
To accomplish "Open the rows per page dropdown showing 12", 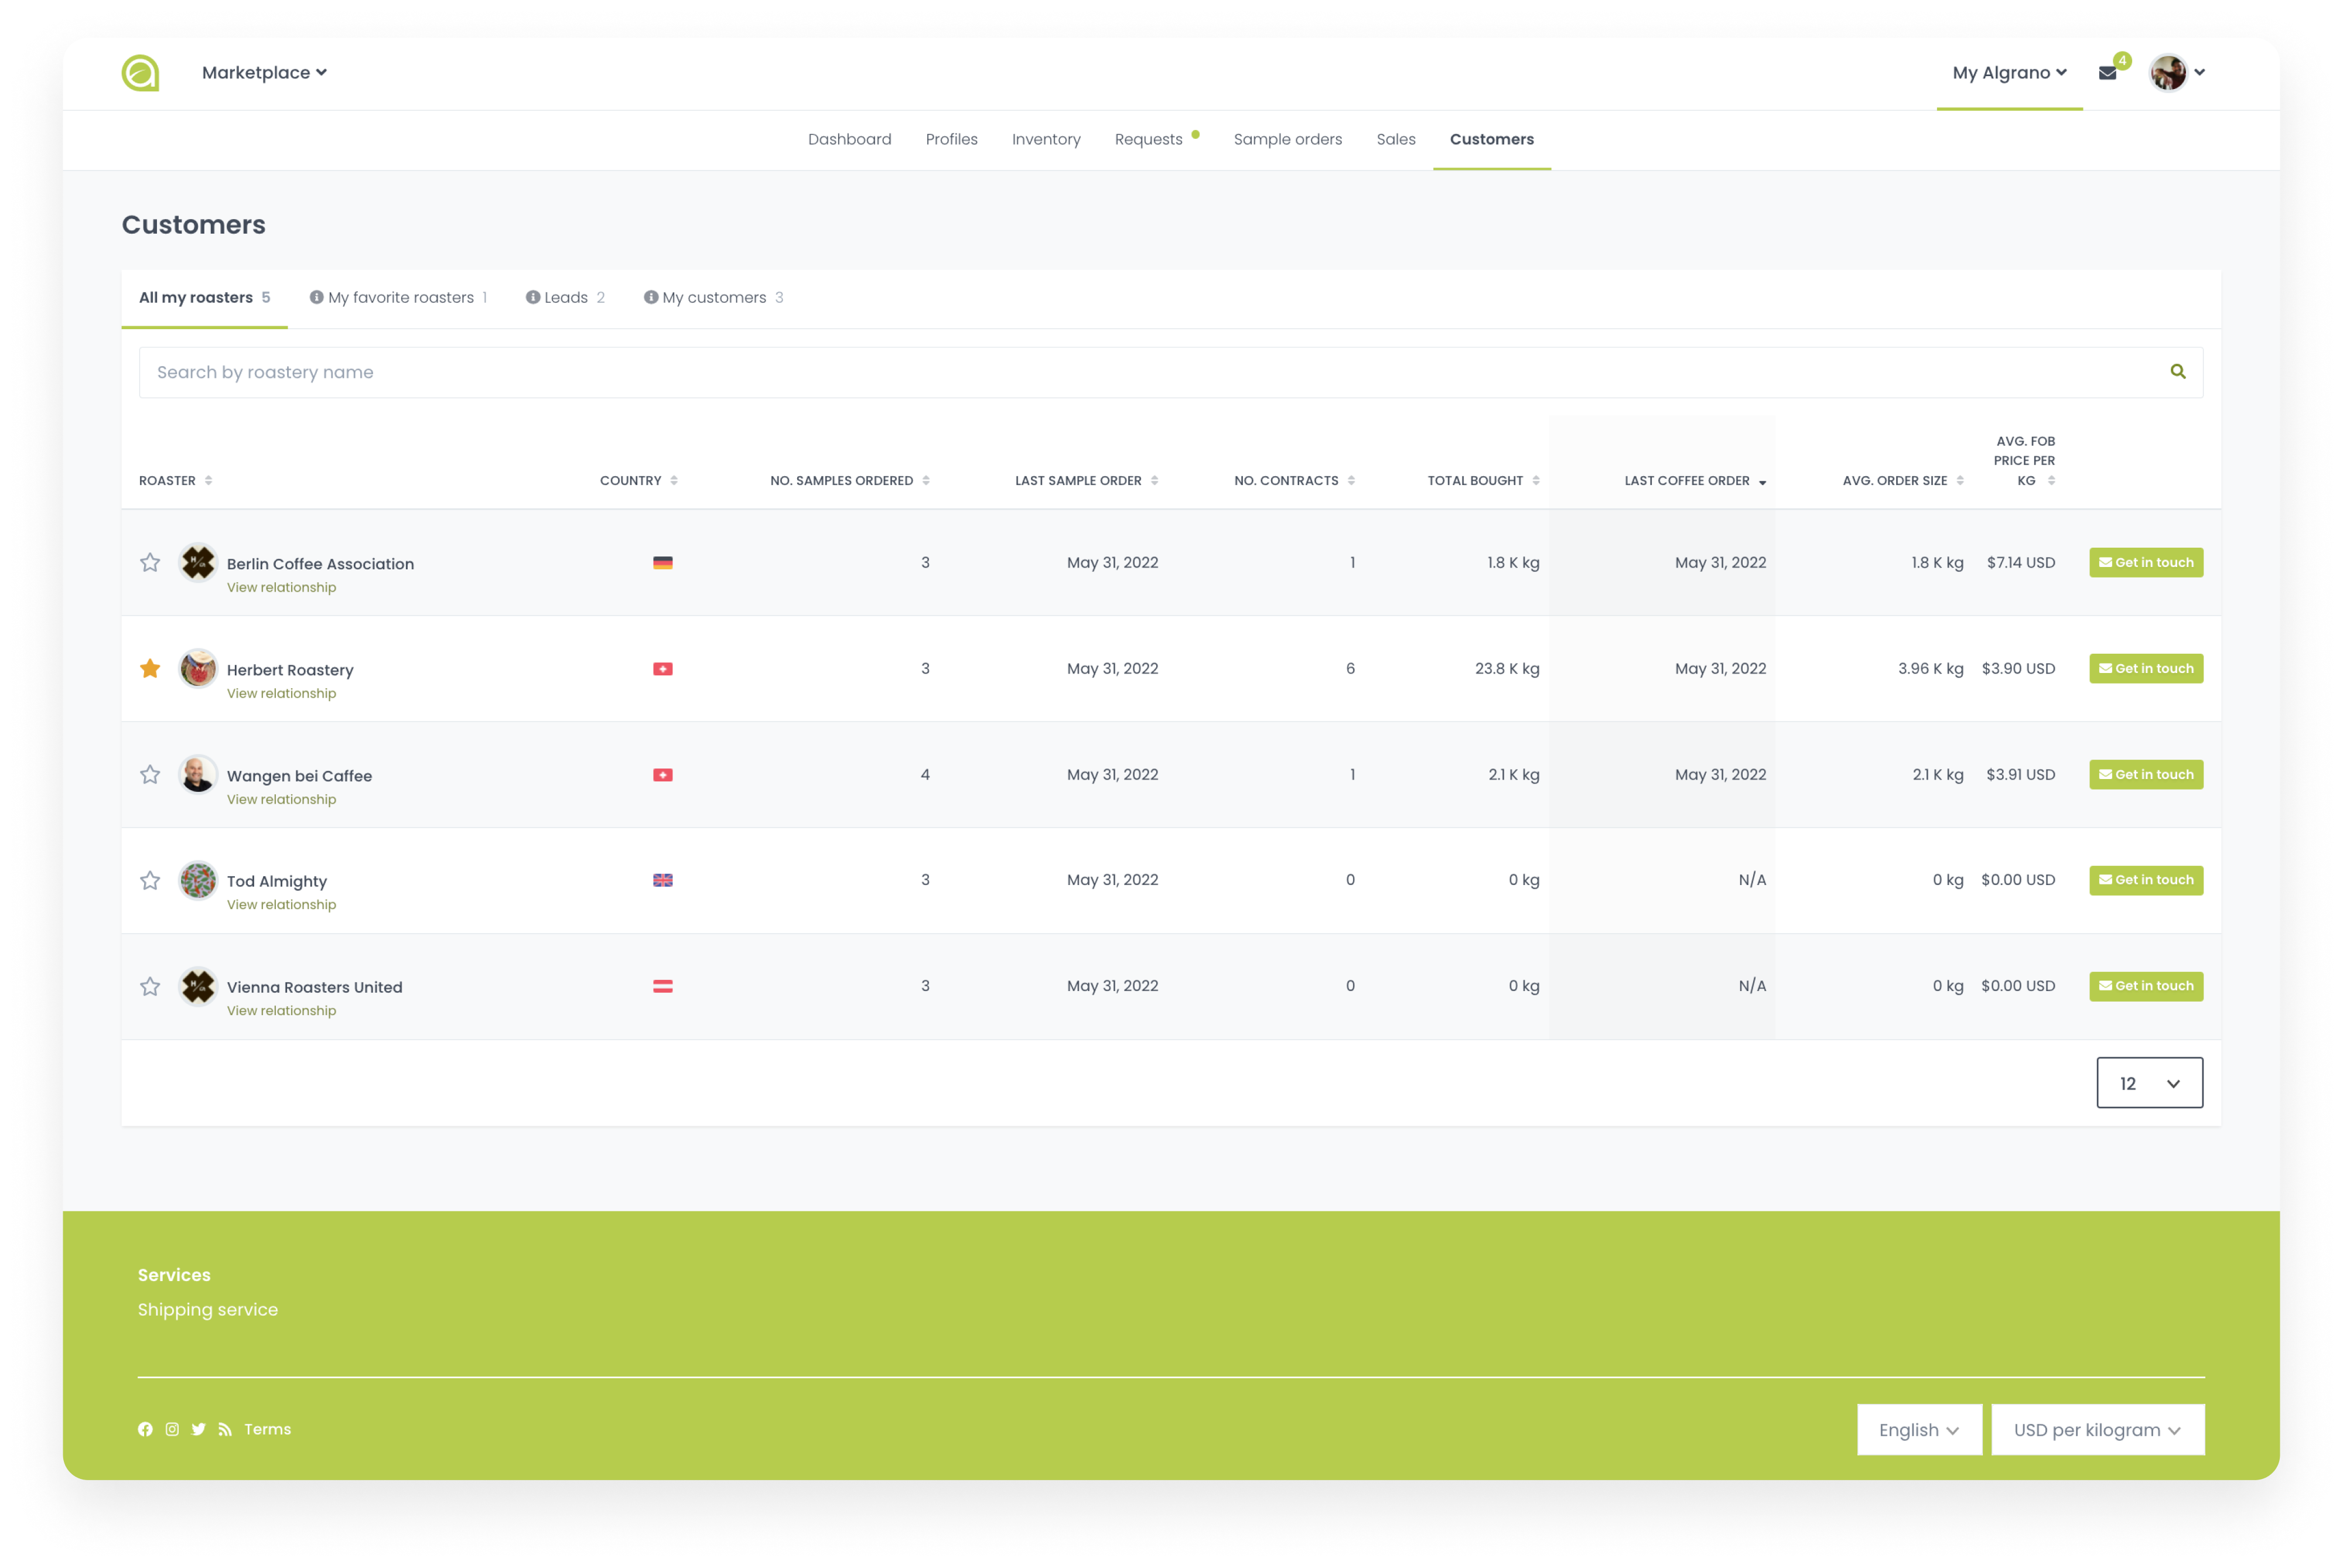I will (2149, 1083).
